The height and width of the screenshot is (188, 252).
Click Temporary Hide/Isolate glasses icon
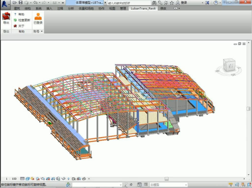(x=63, y=178)
